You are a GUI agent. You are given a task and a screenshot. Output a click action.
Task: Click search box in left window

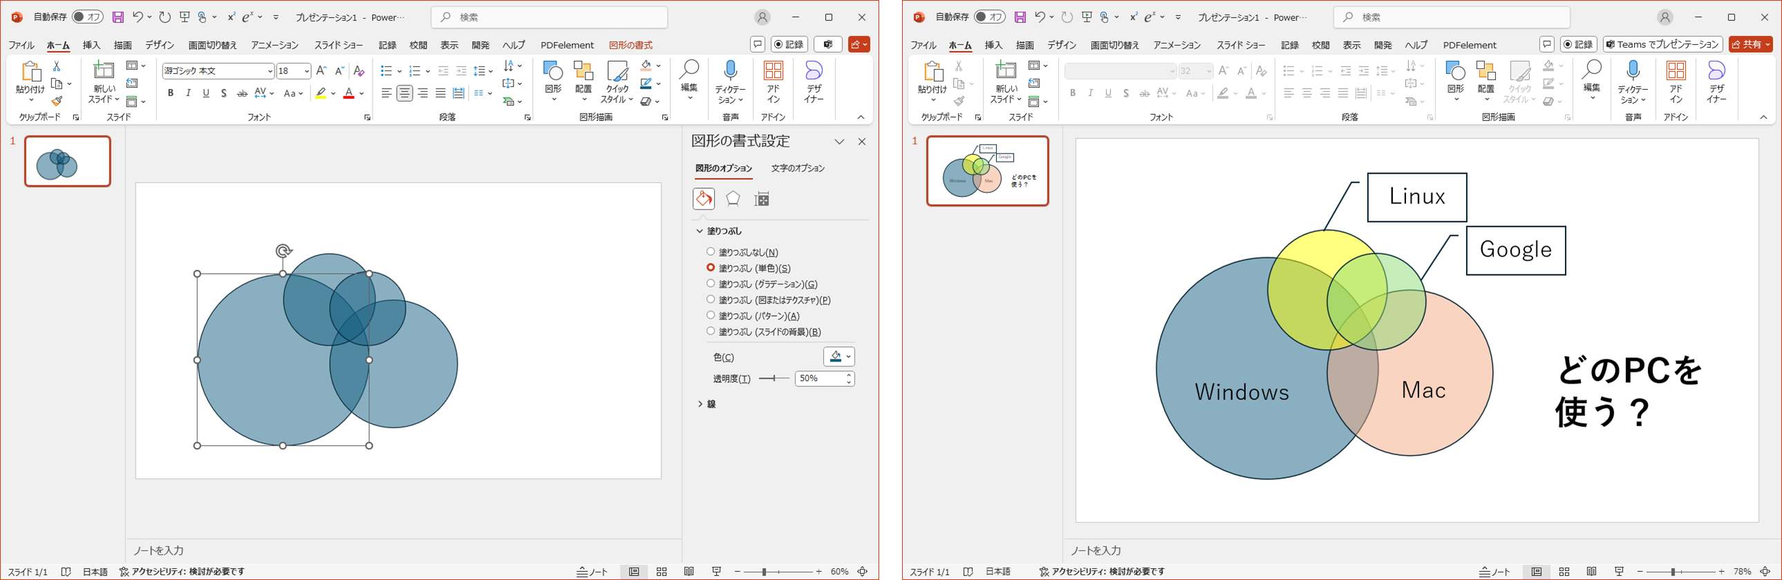[x=550, y=17]
